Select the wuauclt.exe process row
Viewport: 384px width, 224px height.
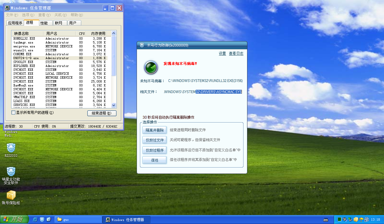(60, 50)
